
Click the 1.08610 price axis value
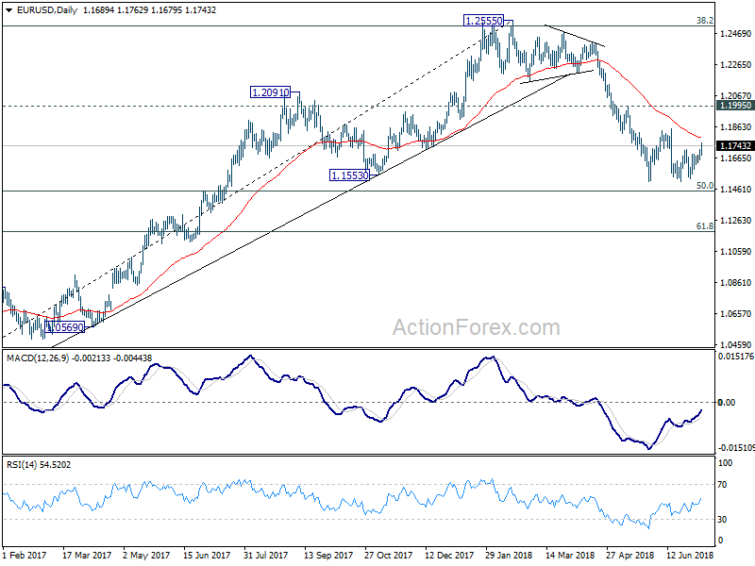tap(735, 282)
